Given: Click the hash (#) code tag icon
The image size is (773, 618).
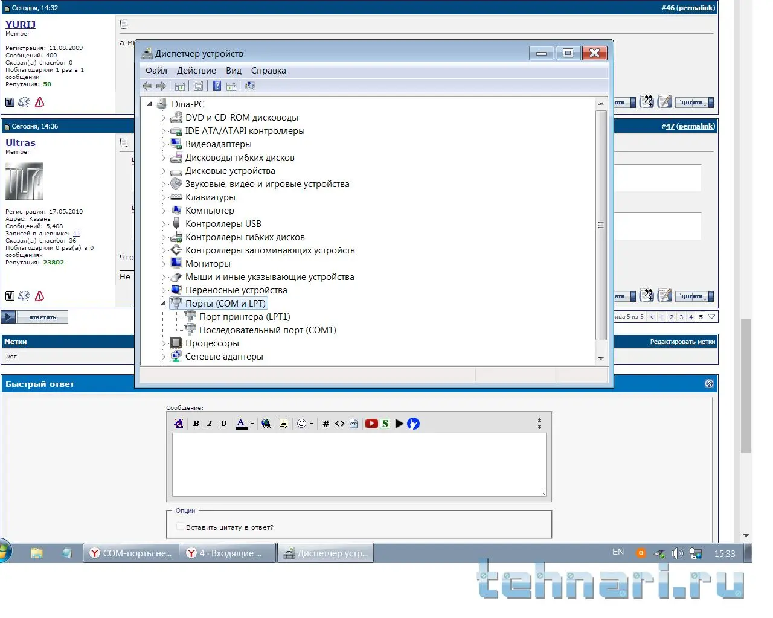Looking at the screenshot, I should [326, 424].
